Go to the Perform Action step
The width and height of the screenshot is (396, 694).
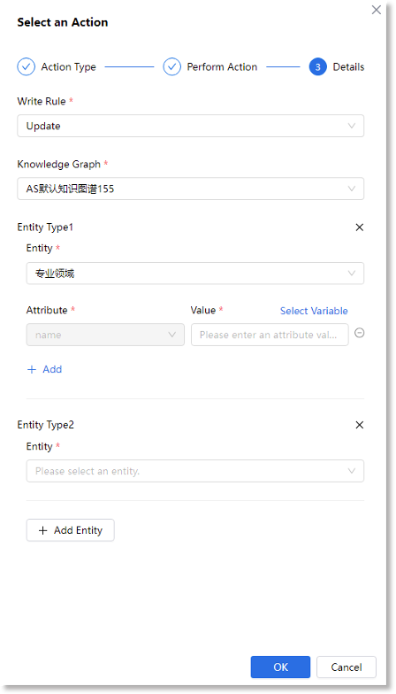[222, 67]
